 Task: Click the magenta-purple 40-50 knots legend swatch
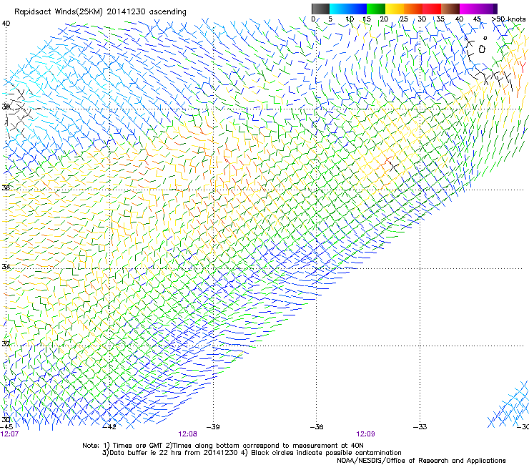[478, 9]
